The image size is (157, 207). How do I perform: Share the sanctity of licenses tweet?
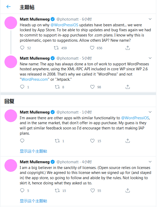pos(128,191)
